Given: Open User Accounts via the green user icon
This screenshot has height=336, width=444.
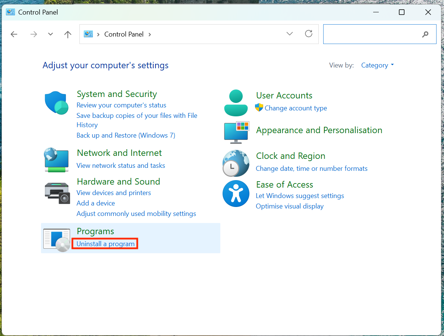Looking at the screenshot, I should pos(236,102).
